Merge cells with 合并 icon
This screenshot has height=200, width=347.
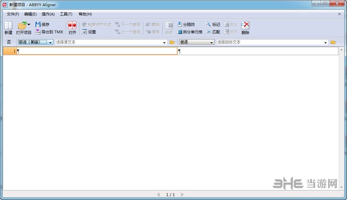click(x=169, y=28)
